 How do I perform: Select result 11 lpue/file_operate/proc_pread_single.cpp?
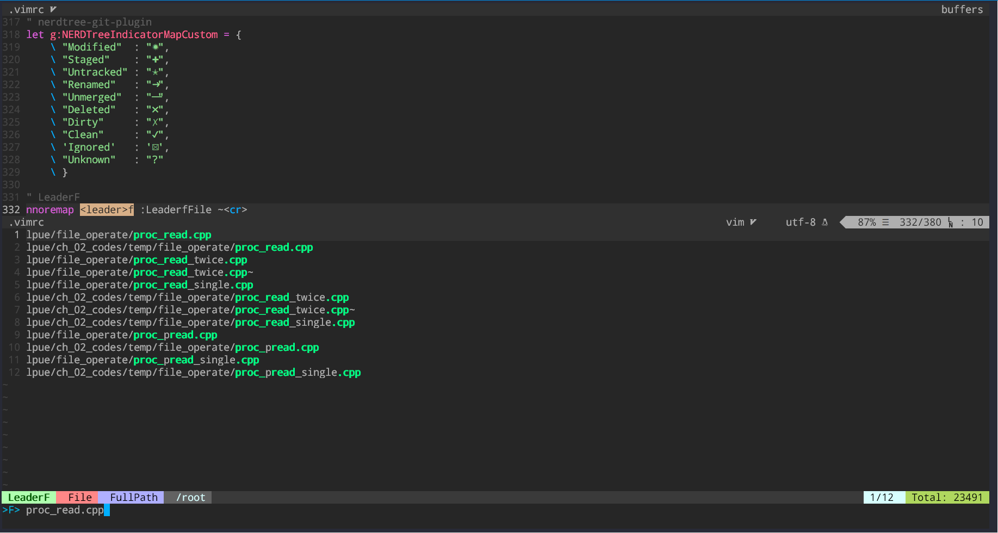[142, 360]
